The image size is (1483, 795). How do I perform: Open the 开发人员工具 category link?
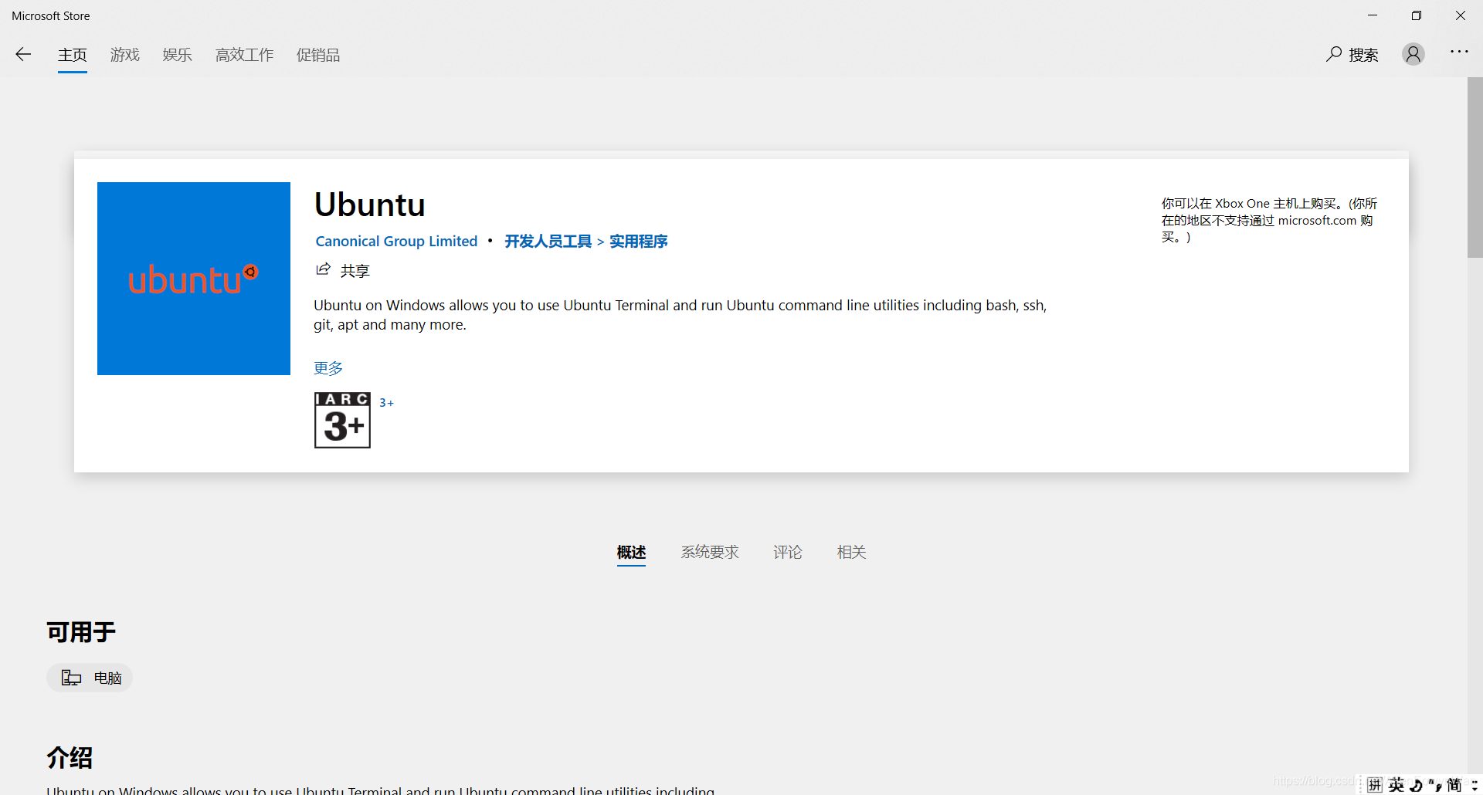pyautogui.click(x=548, y=242)
